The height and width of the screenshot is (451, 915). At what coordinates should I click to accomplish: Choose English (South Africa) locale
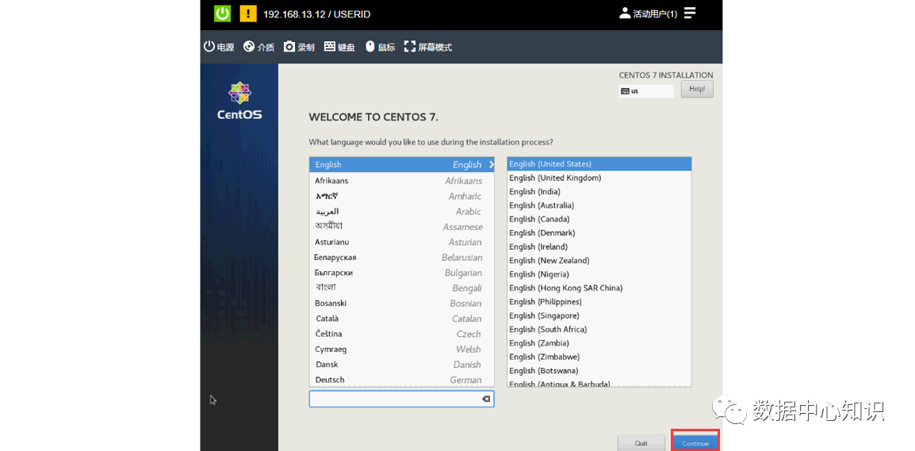coord(599,330)
